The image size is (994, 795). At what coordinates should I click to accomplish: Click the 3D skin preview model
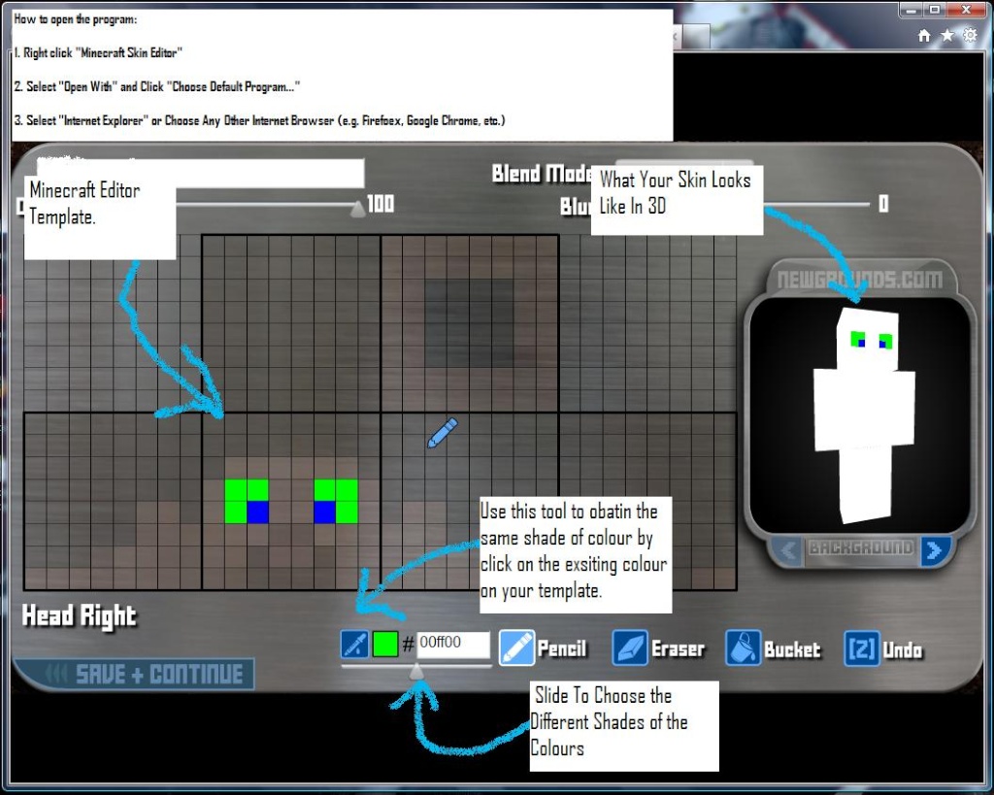coord(863,415)
